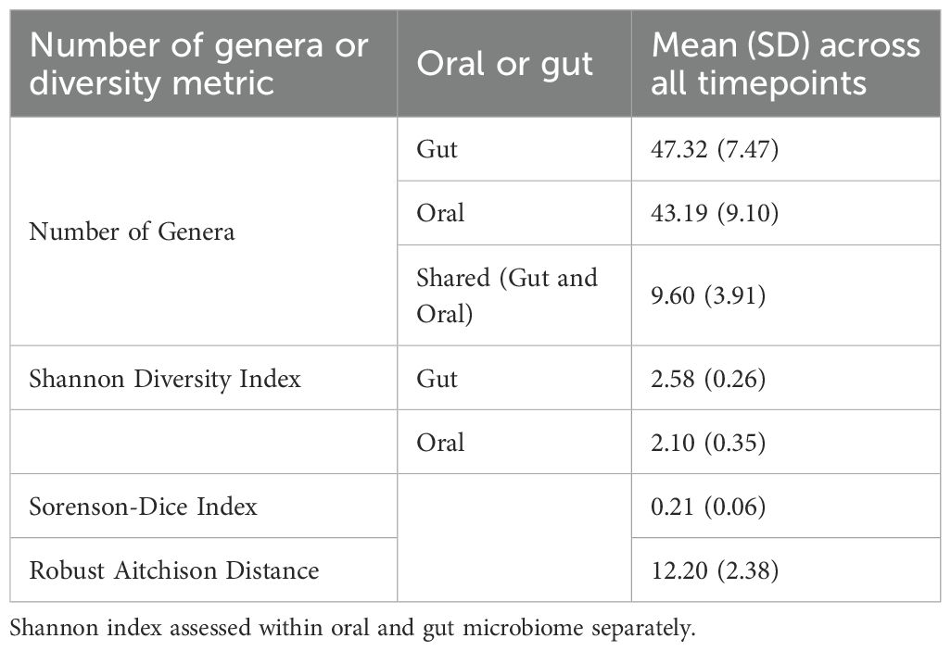Click the 'Number of genera or diversity metric' header
951x651 pixels.
(199, 64)
